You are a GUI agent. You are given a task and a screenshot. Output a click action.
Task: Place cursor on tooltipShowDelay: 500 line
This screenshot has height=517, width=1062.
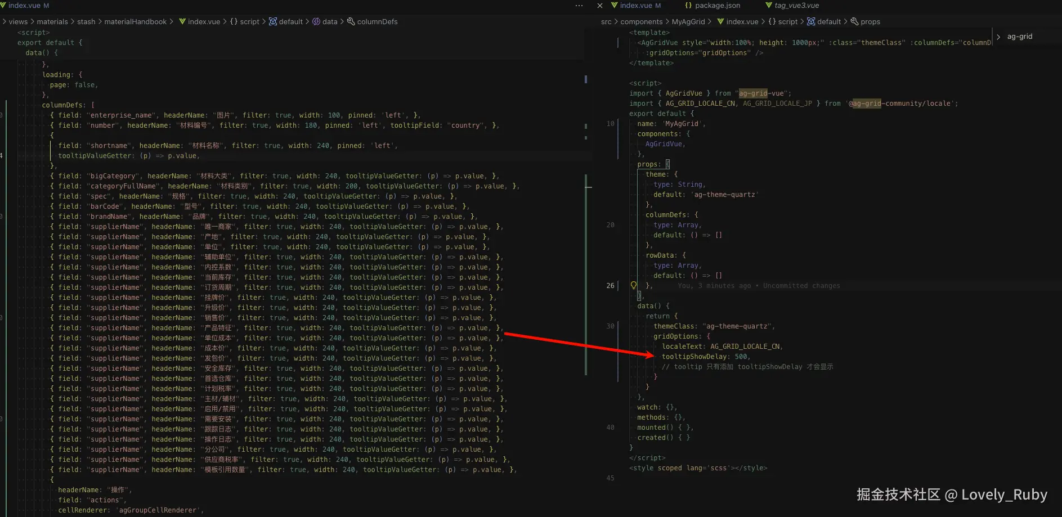tap(706, 357)
